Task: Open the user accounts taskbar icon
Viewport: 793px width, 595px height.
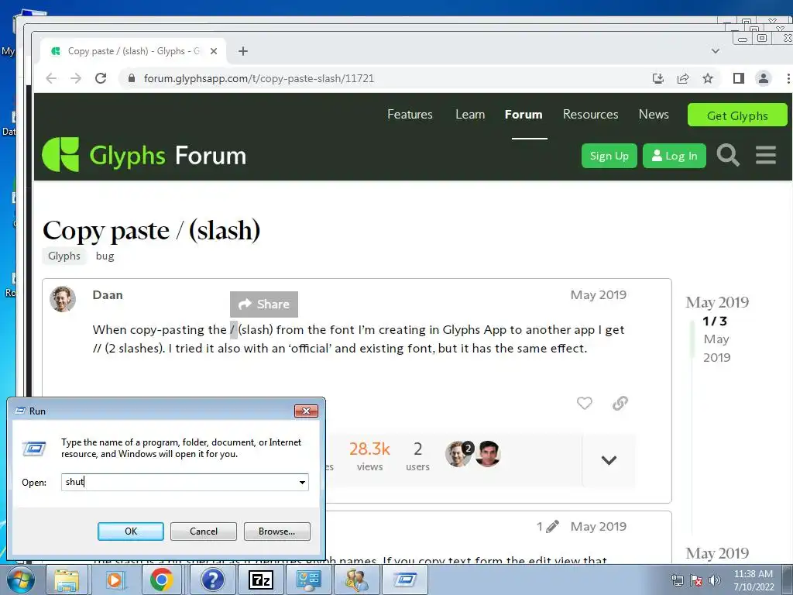Action: (356, 580)
